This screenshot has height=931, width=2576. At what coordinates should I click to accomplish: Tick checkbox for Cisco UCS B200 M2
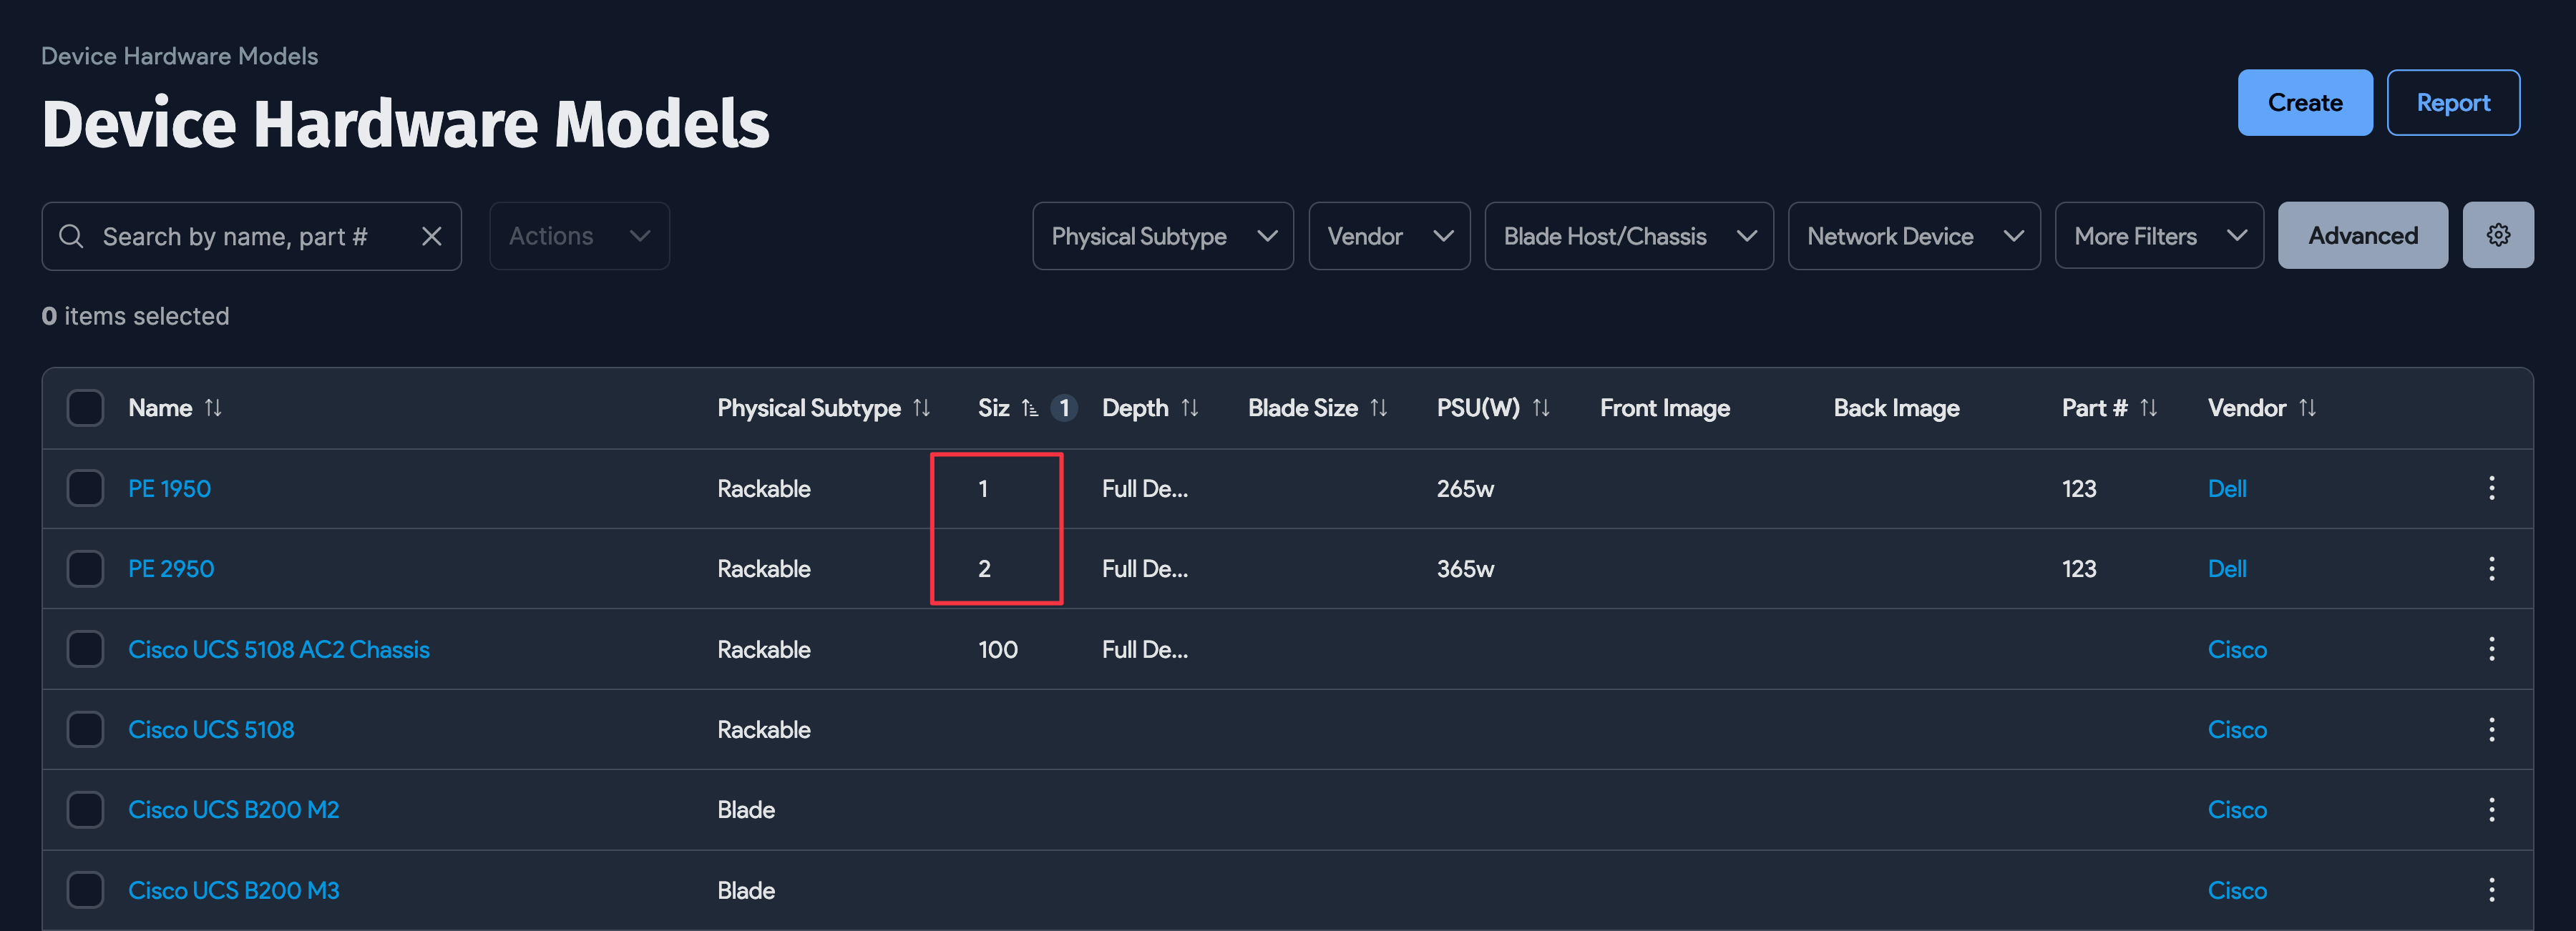click(85, 810)
